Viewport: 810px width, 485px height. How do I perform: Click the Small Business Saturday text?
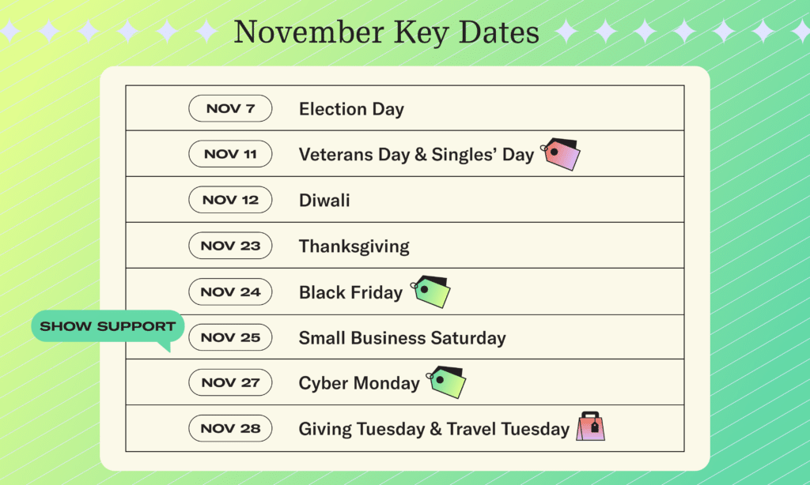pos(403,338)
